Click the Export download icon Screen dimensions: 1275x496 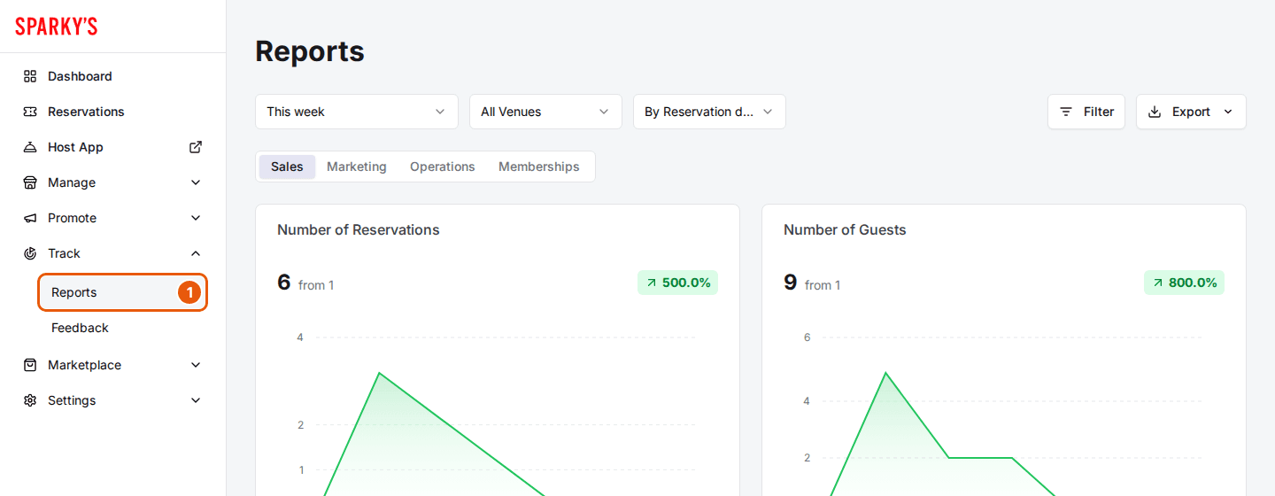[1155, 112]
